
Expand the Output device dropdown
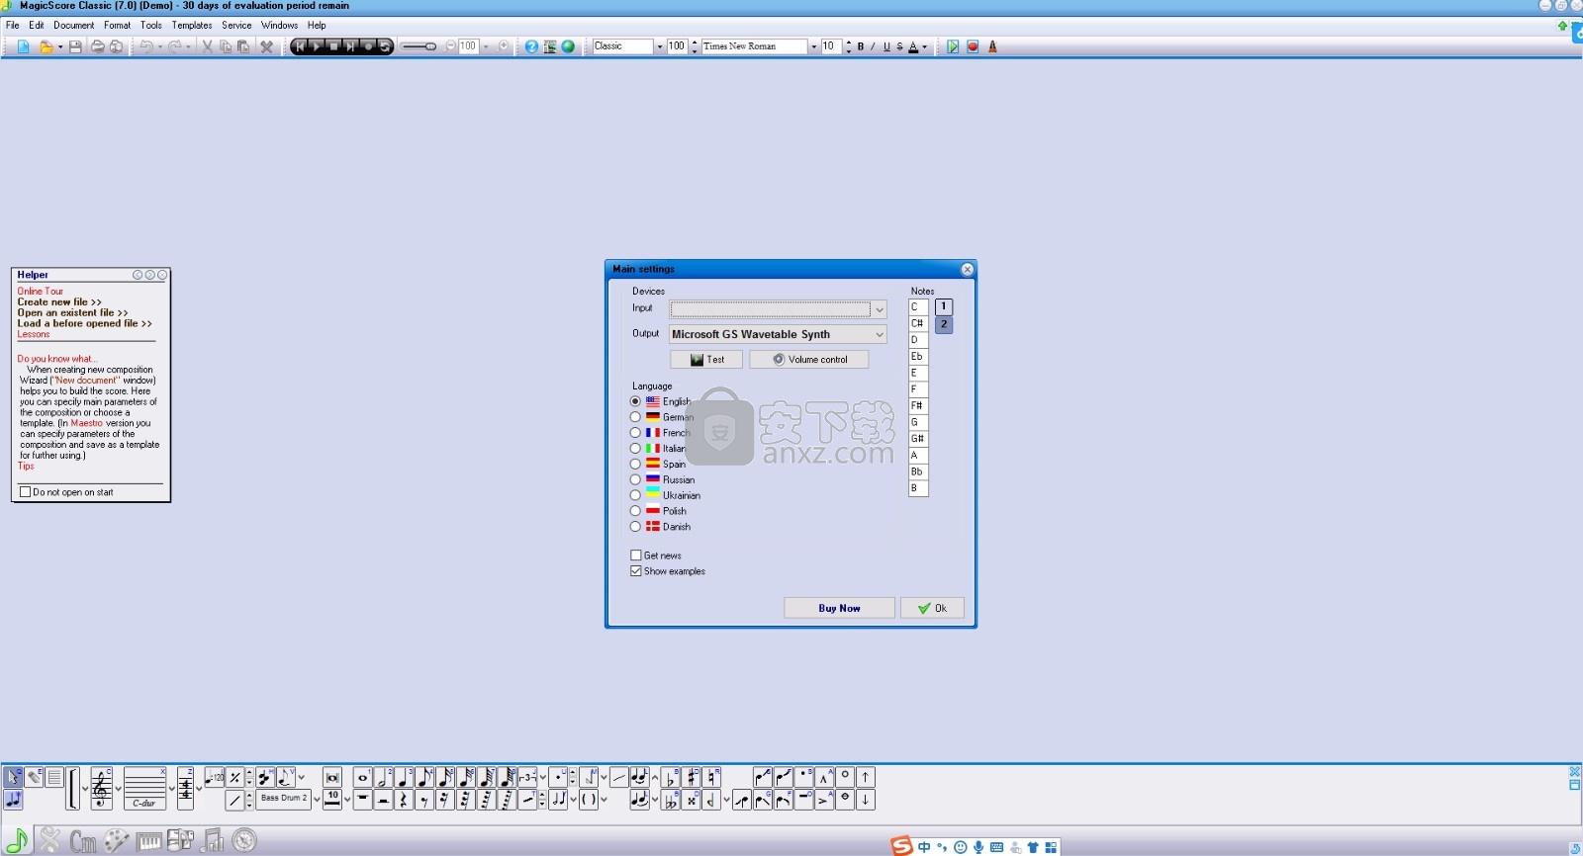880,335
